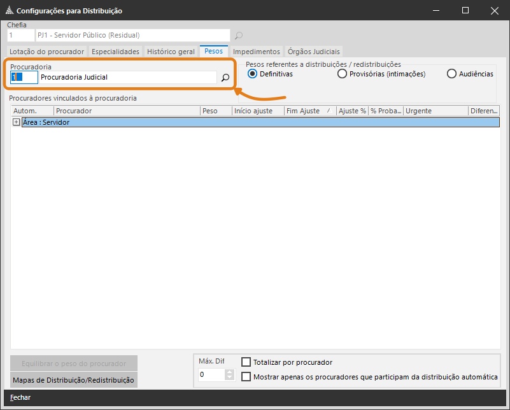Click the application logo in title bar

(8, 11)
